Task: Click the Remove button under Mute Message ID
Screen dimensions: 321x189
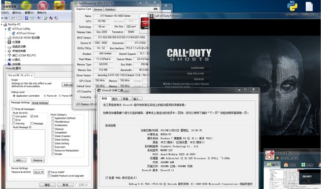Action: (38, 160)
